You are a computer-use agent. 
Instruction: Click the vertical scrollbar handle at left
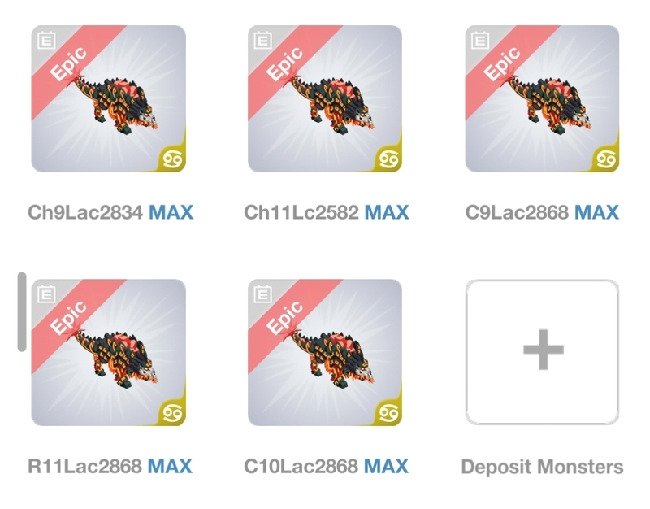(22, 312)
